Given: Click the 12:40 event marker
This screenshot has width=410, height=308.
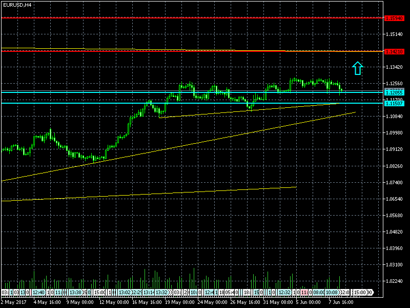Looking at the screenshot, I should (38, 292).
